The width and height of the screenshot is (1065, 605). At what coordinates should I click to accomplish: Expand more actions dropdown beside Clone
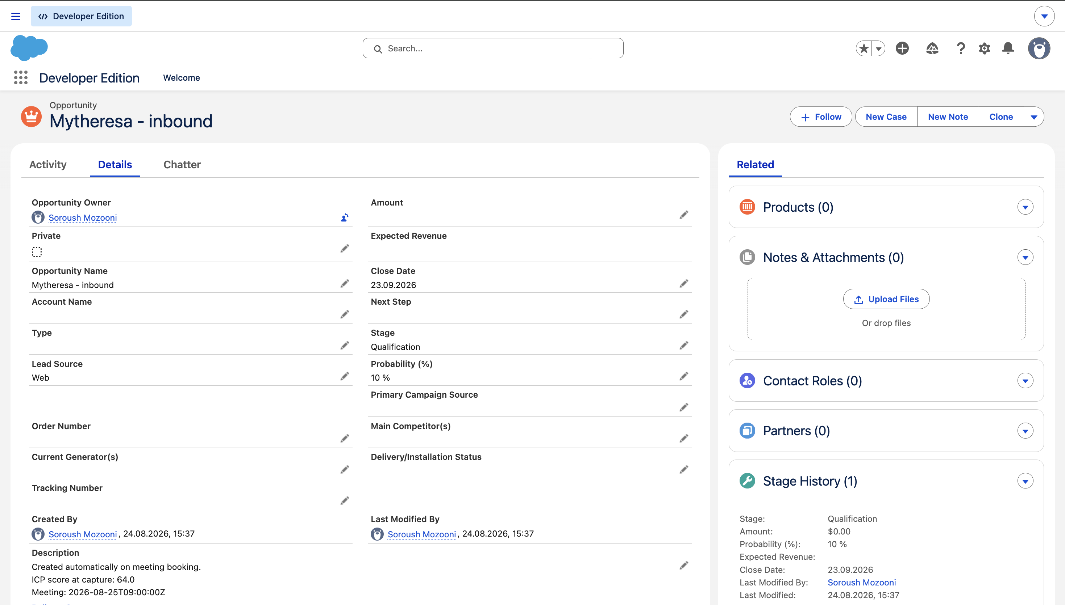1034,117
